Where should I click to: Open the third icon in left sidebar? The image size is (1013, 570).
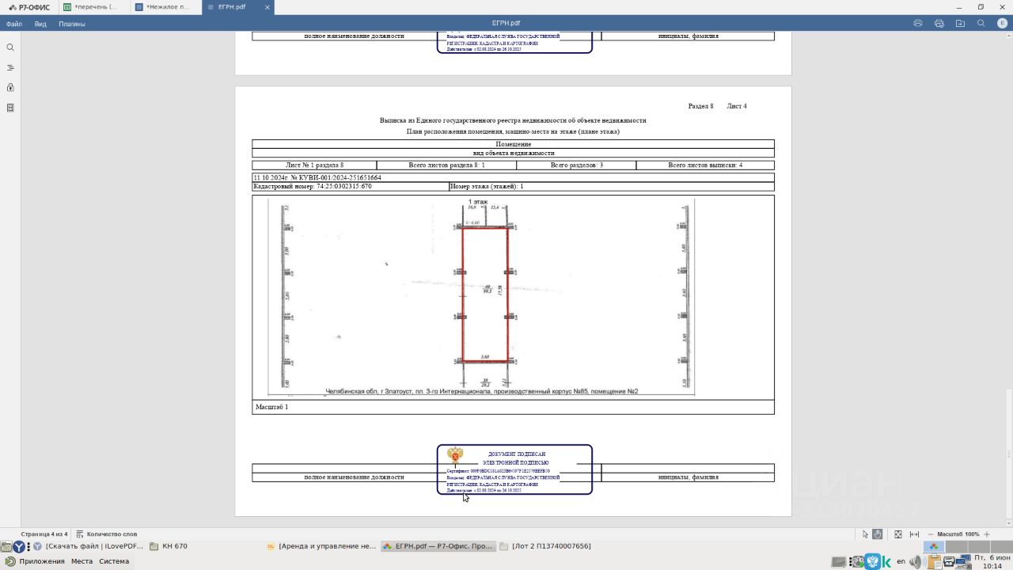click(10, 88)
